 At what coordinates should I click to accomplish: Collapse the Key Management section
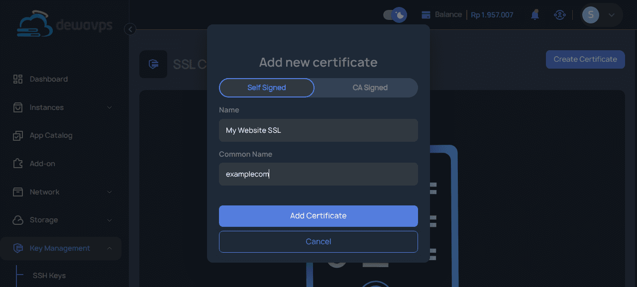pos(110,248)
